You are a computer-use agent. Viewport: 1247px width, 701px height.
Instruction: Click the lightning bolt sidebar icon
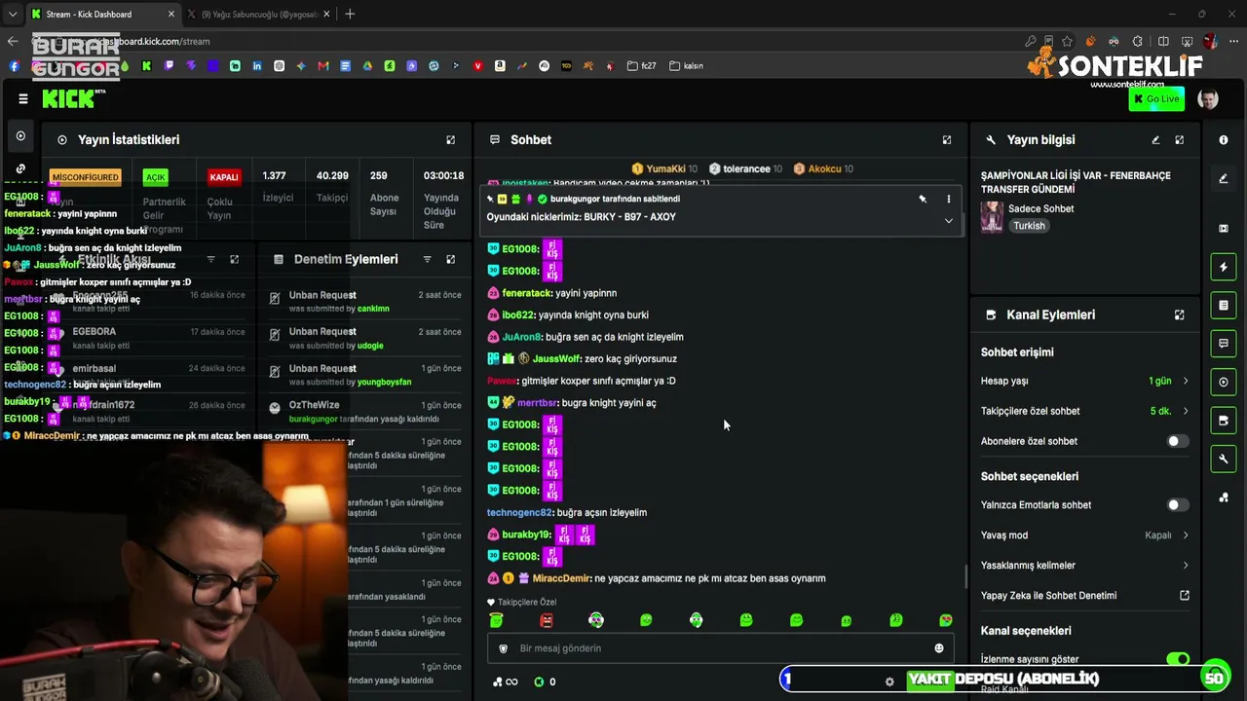[1224, 267]
